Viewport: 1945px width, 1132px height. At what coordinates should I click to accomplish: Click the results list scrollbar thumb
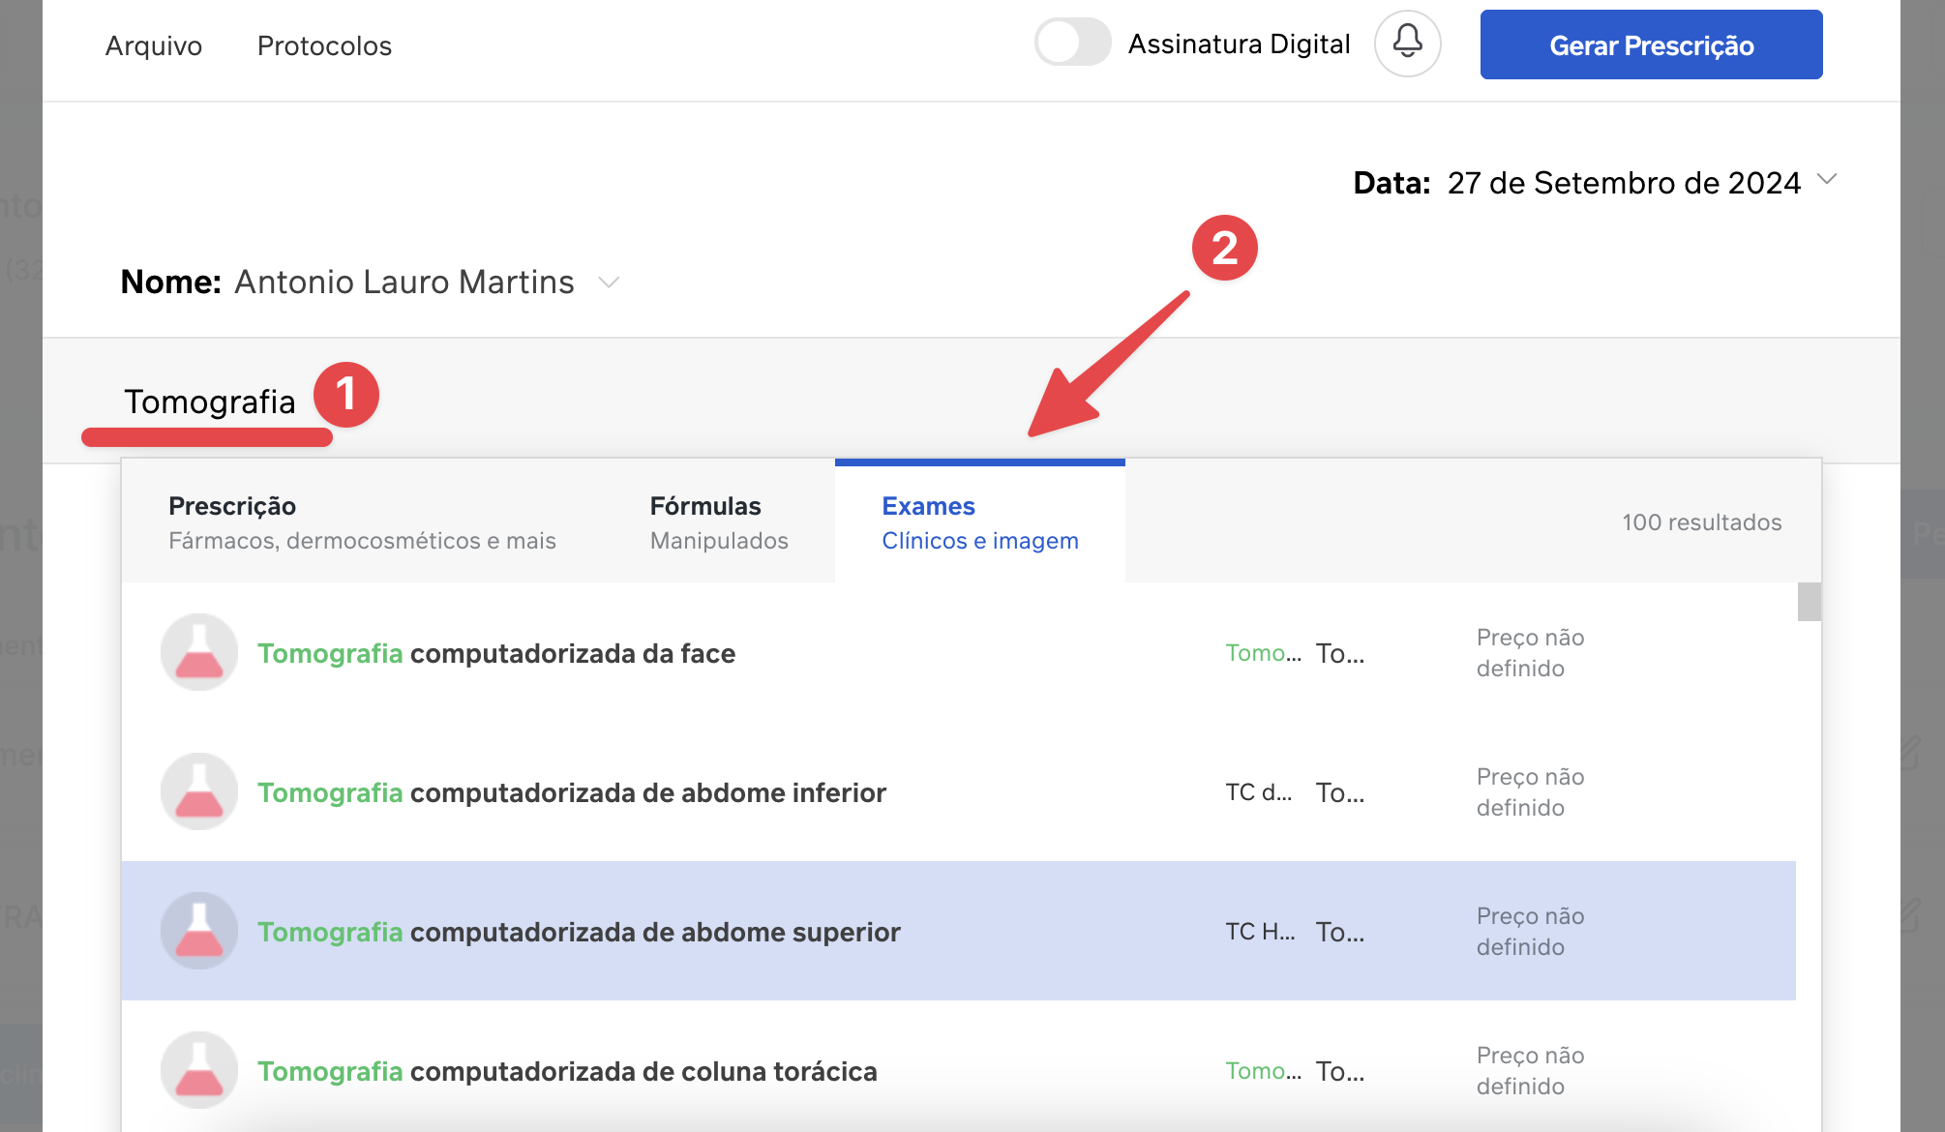(1809, 602)
